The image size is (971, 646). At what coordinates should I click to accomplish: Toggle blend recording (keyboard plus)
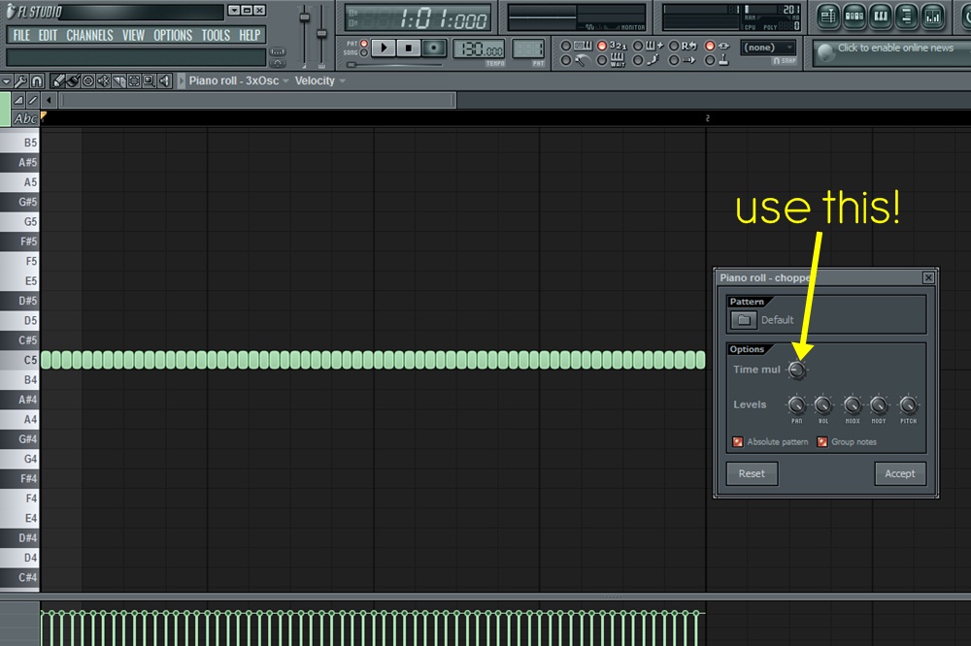[x=638, y=46]
